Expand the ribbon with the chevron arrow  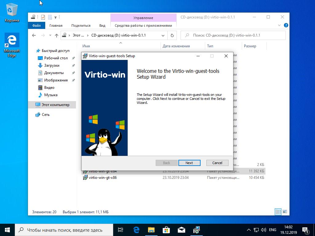point(279,26)
